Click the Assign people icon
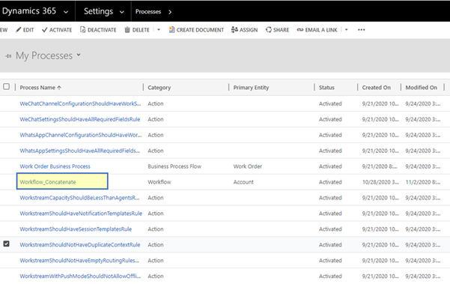Viewport: 450px width, 284px height. [x=234, y=29]
